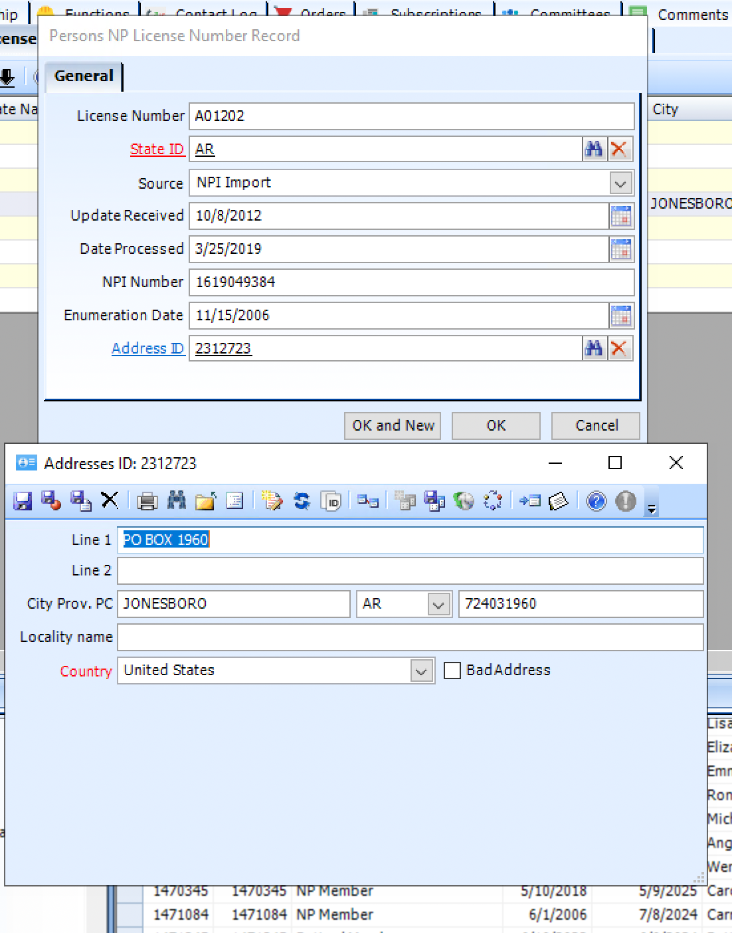Screen dimensions: 732x933
Task: Toggle the BadAddress checkbox
Action: point(452,671)
